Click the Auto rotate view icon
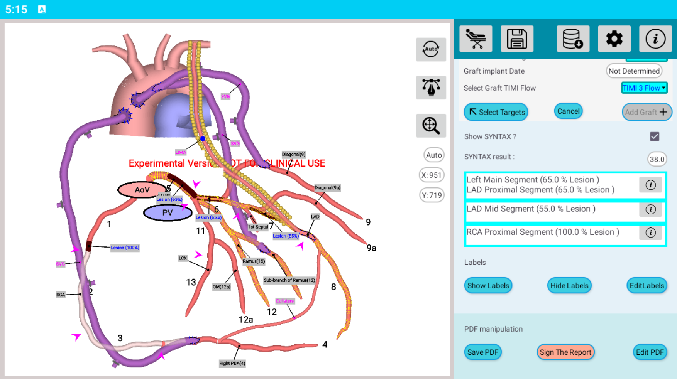 [431, 49]
